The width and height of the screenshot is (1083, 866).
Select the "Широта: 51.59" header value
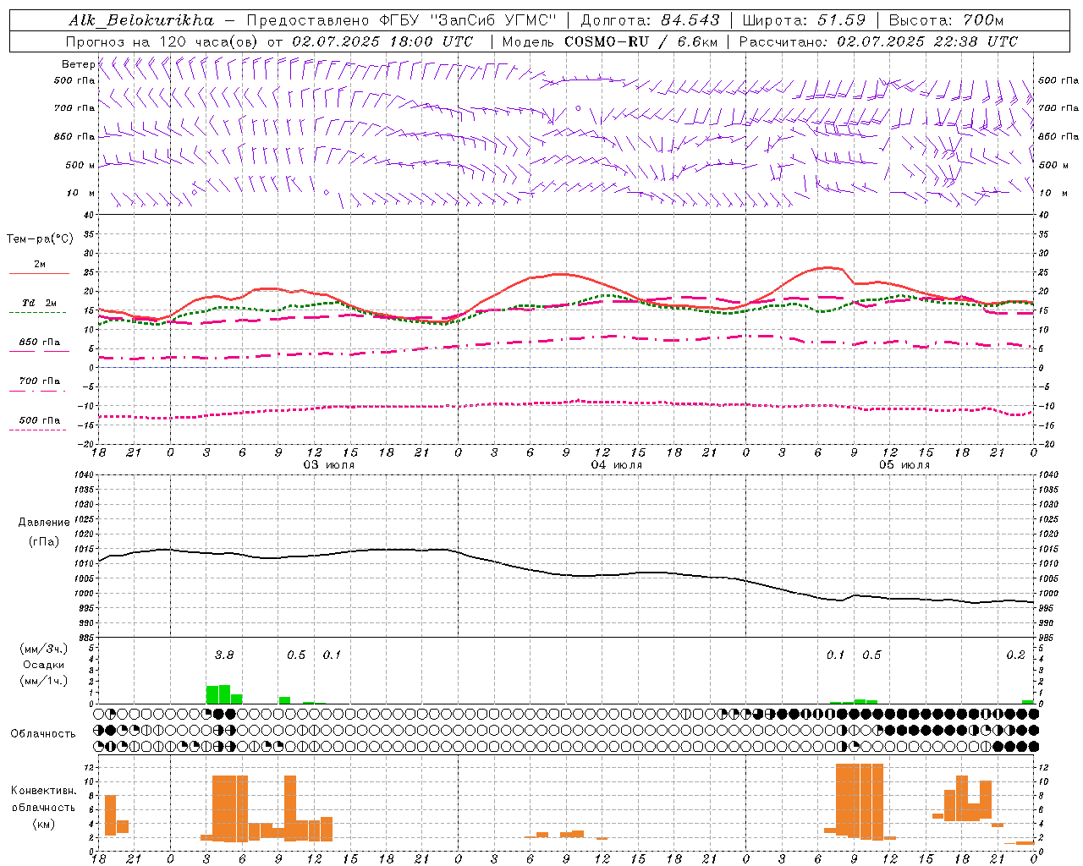804,19
